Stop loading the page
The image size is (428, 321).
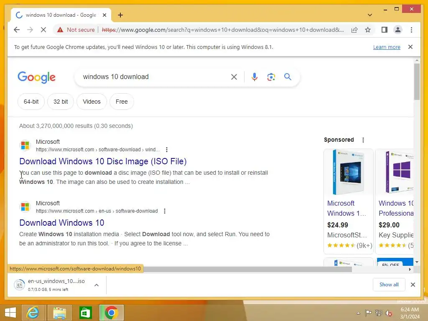click(43, 30)
